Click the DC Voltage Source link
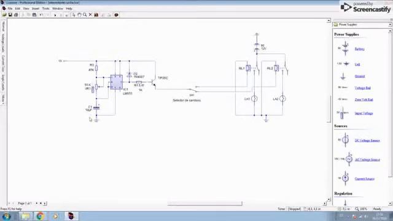The image size is (393, 221). click(x=367, y=141)
